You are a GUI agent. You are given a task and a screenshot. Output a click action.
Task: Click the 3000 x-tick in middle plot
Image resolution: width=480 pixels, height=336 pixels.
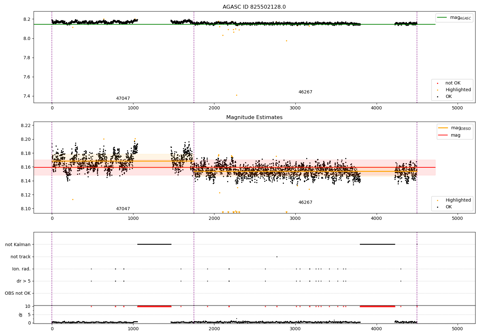295,218
